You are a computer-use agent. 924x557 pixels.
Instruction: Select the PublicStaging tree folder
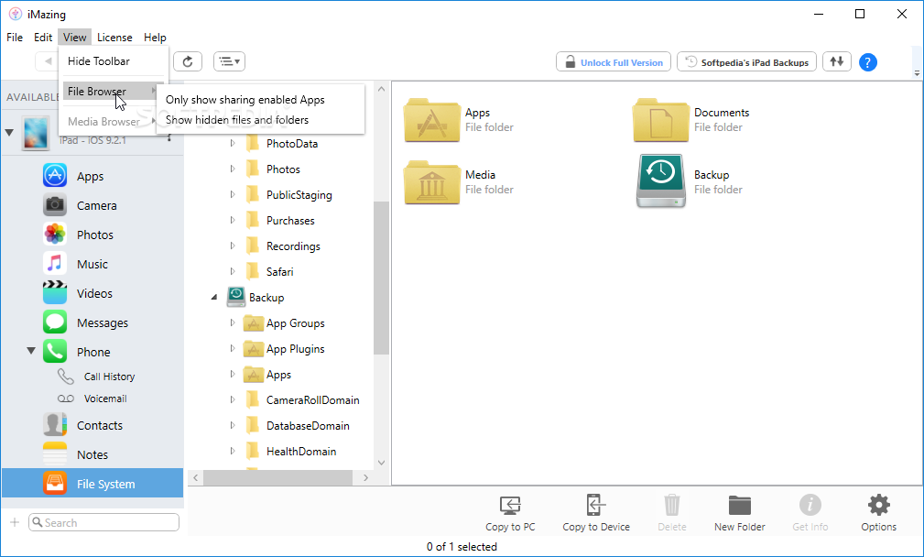point(299,195)
